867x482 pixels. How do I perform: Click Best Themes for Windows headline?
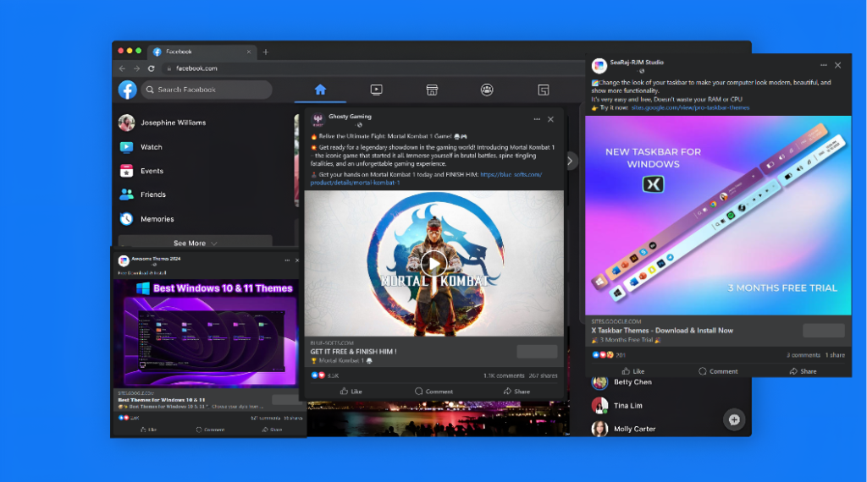coord(162,400)
